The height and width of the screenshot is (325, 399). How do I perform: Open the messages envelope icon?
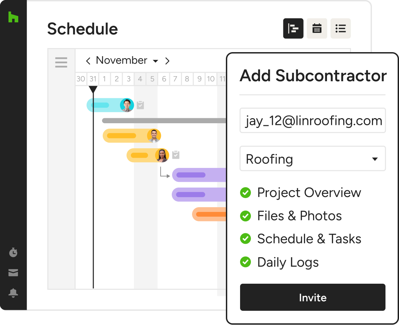[13, 273]
